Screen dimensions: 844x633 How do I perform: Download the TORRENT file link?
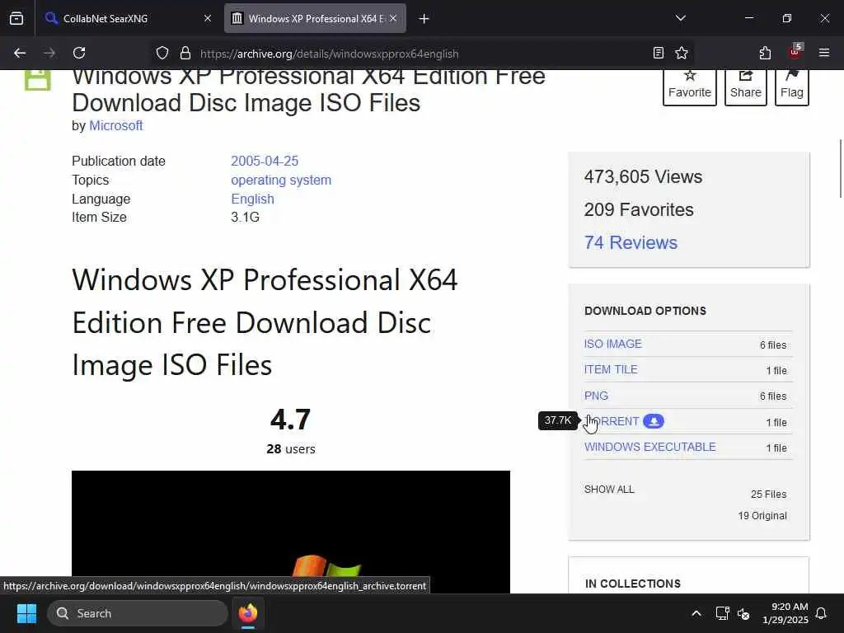[612, 421]
